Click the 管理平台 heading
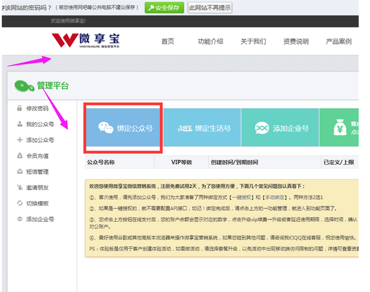Screen dimensions: 370x292 (x=53, y=86)
